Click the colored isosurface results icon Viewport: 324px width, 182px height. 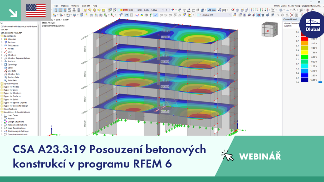142,15
